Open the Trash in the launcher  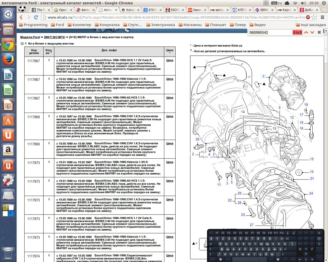8,254
